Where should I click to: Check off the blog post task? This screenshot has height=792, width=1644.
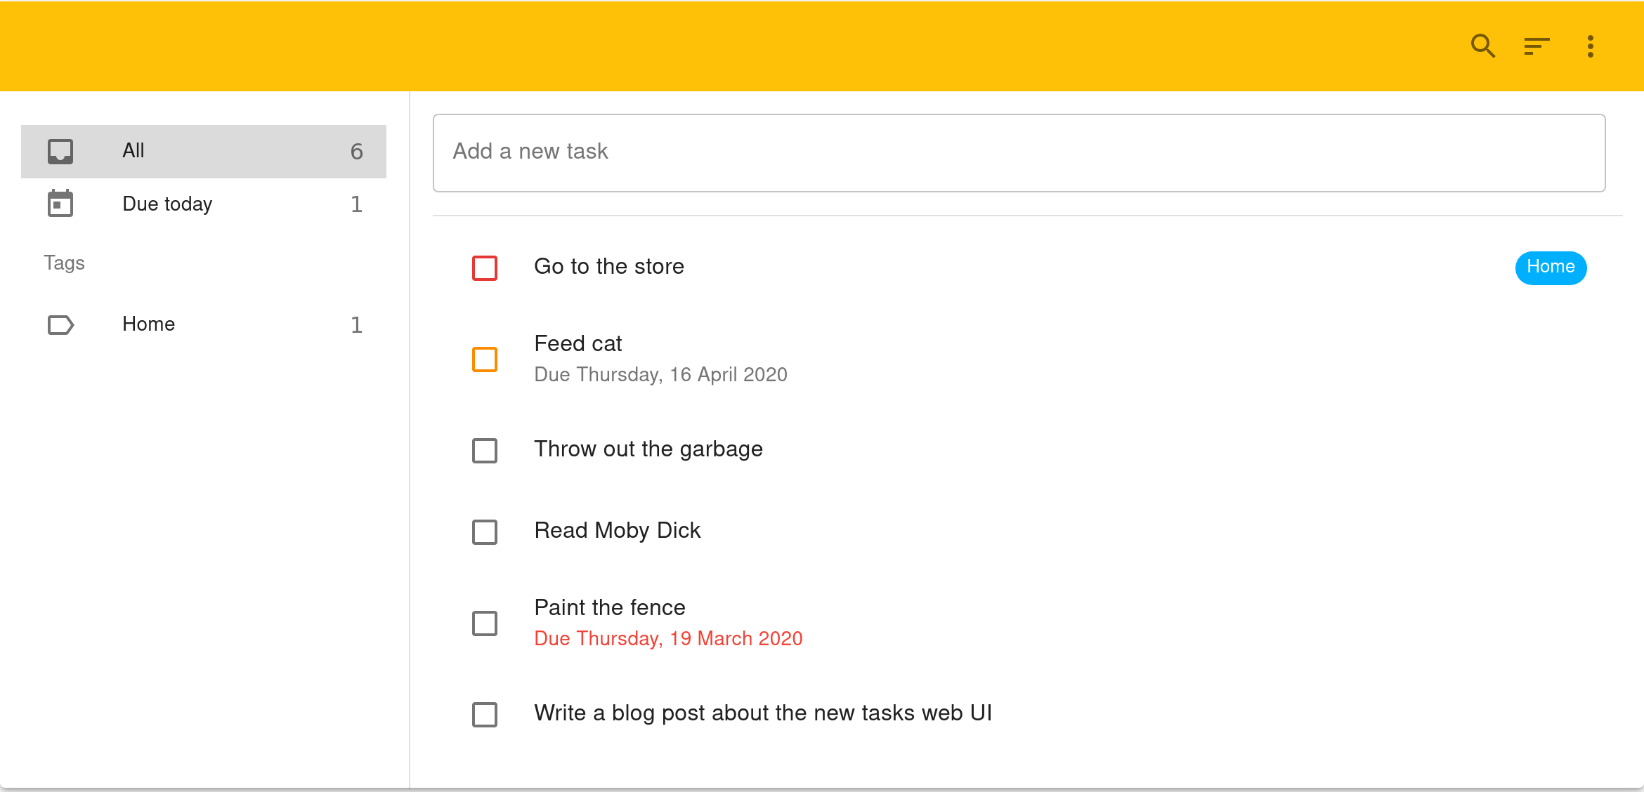[485, 714]
